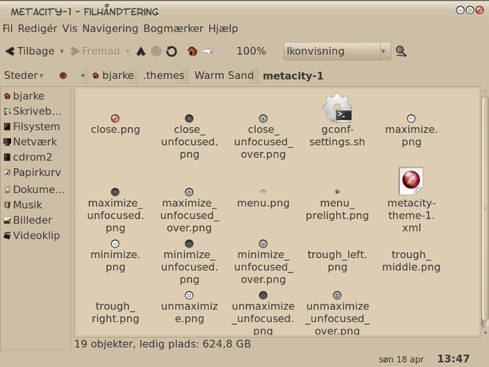Select the maximize_unfocused.png file icon
This screenshot has height=367, width=489.
(x=115, y=192)
